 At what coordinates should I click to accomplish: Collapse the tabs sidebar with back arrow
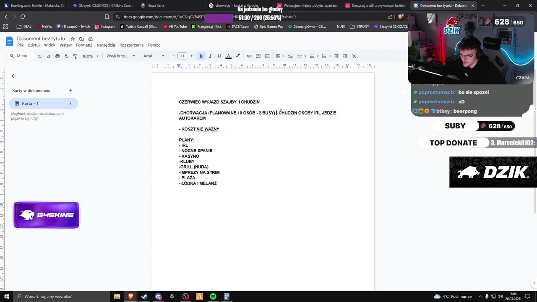coord(13,76)
